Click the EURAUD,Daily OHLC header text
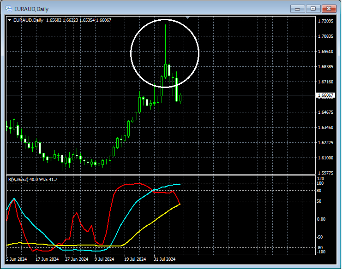The image size is (342, 269). (x=62, y=20)
